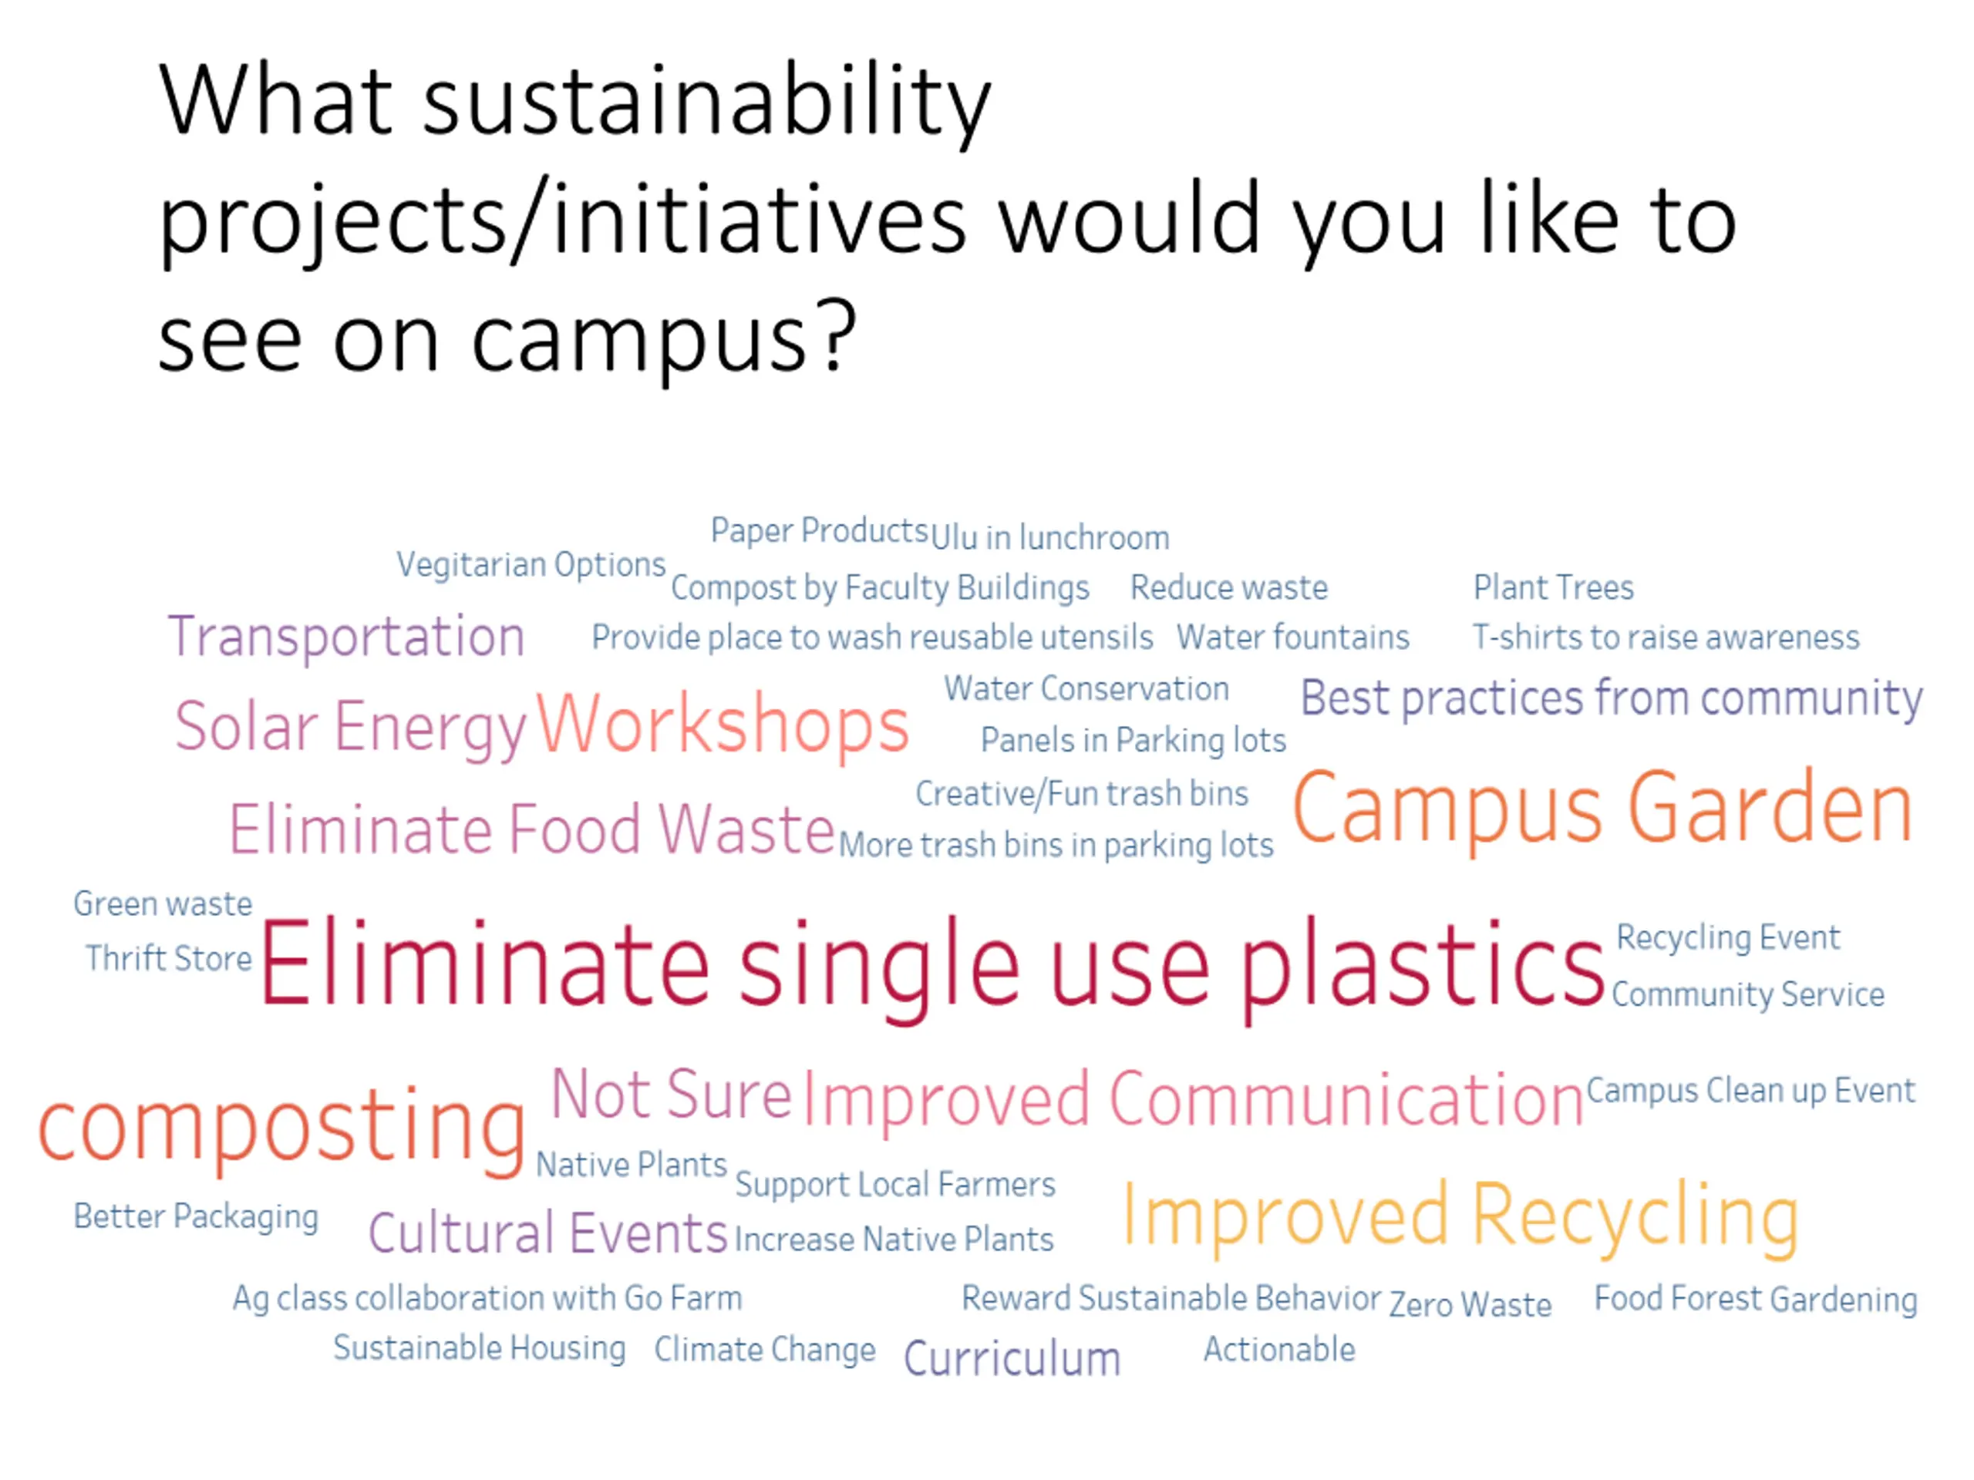Screen dimensions: 1974x1480
Task: Select the 'Campus Garden' word
Action: click(1603, 810)
